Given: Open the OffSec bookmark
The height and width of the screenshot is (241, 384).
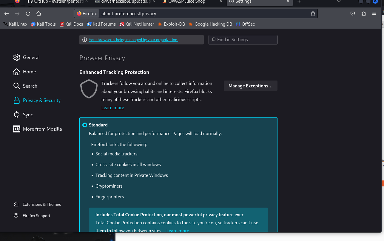Looking at the screenshot, I should 245,24.
